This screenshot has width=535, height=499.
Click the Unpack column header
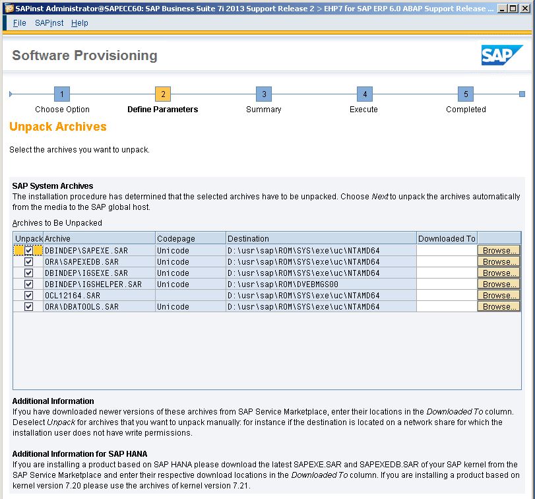click(28, 238)
